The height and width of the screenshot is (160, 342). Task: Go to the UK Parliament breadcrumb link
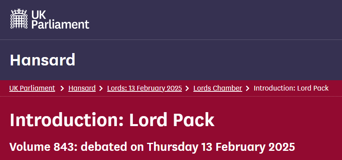[32, 88]
